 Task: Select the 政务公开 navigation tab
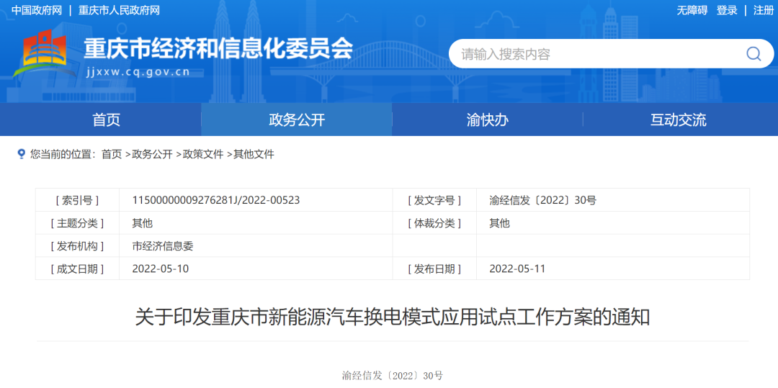pyautogui.click(x=297, y=119)
